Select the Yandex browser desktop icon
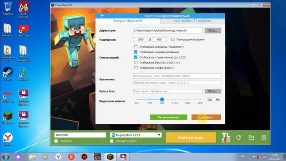This screenshot has width=286, height=161. coord(8,139)
